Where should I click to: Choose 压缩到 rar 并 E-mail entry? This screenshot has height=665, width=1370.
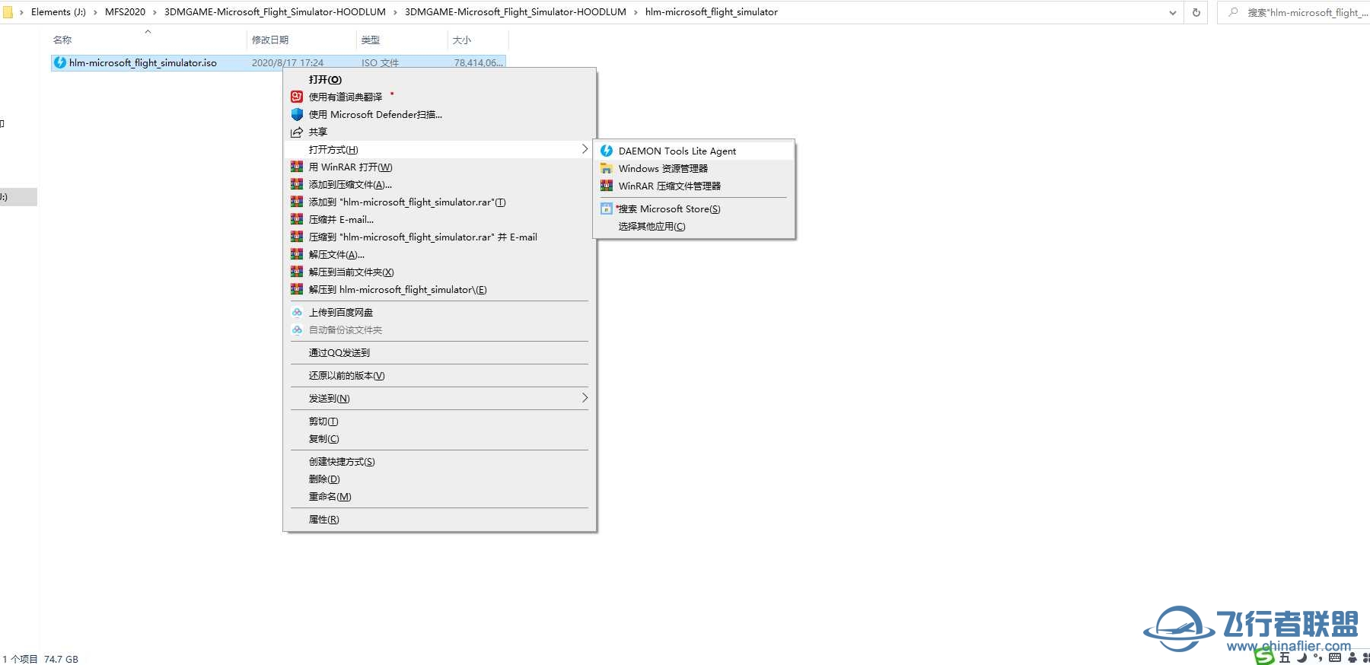[439, 237]
